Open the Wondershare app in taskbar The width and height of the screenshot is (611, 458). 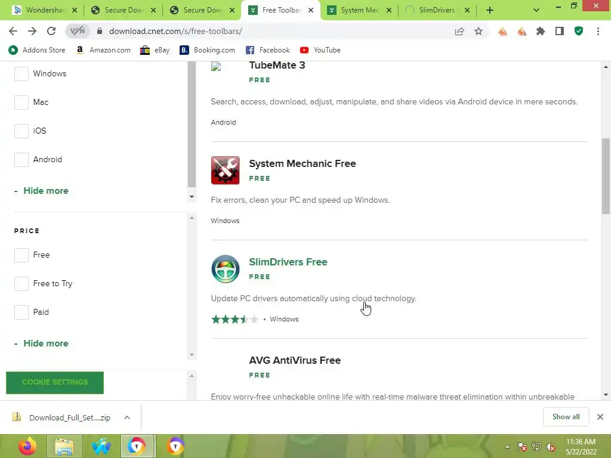coord(101,446)
